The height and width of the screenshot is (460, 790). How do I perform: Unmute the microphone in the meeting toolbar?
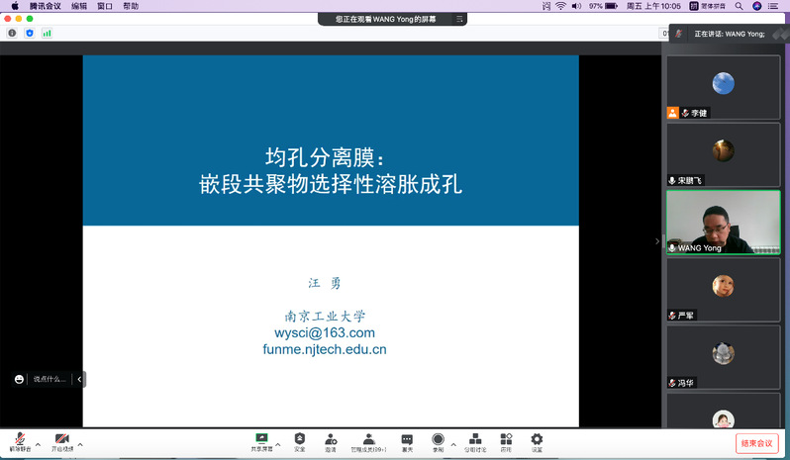[x=18, y=439]
